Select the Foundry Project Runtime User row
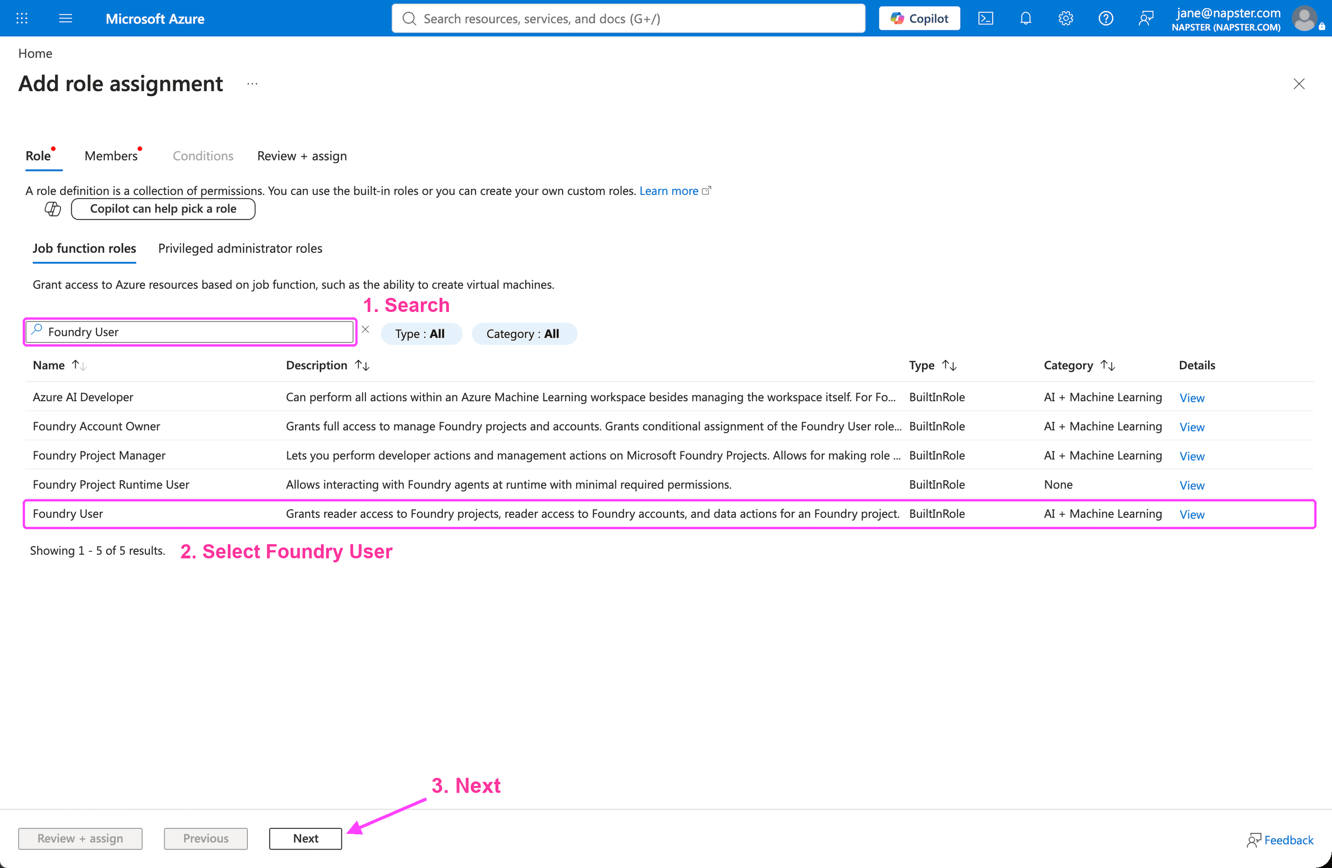The height and width of the screenshot is (868, 1332). click(x=669, y=485)
